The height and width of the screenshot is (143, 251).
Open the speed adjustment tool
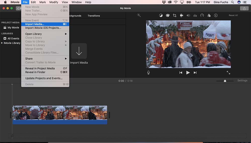[202, 16]
